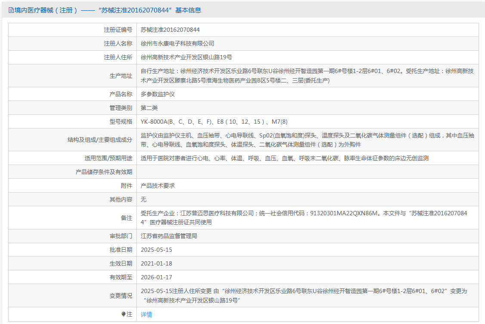Click the address 徐州高新技术产业开发区银山路19号 in 注册人住所 row
Screen dimensions: 485x324
[186, 57]
